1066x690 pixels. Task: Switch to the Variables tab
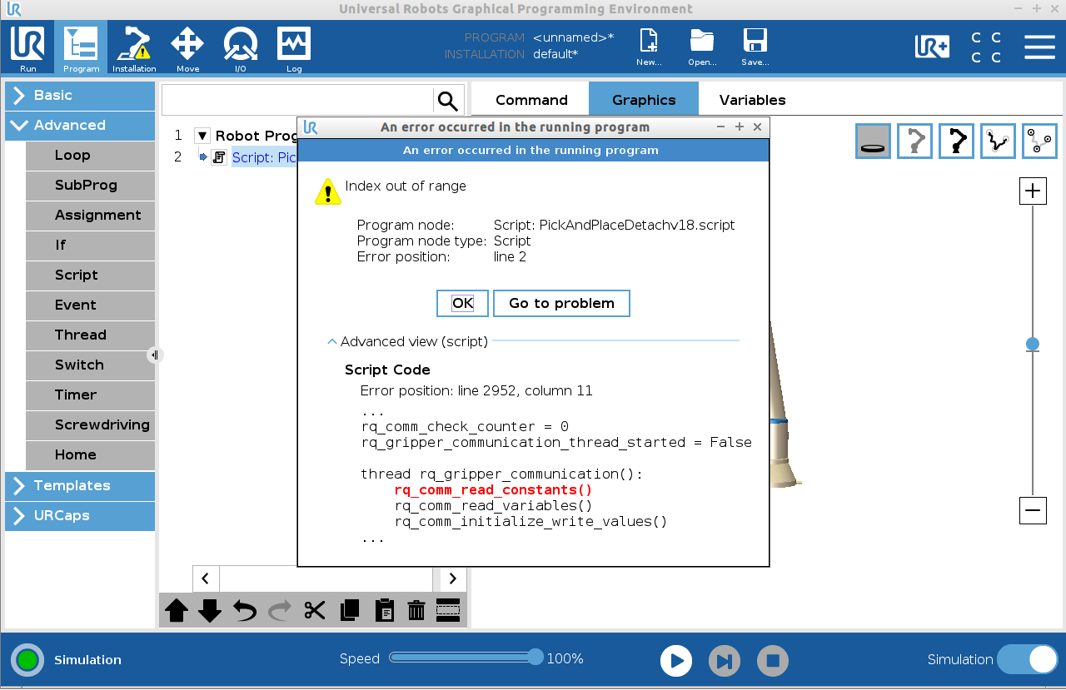coord(752,100)
